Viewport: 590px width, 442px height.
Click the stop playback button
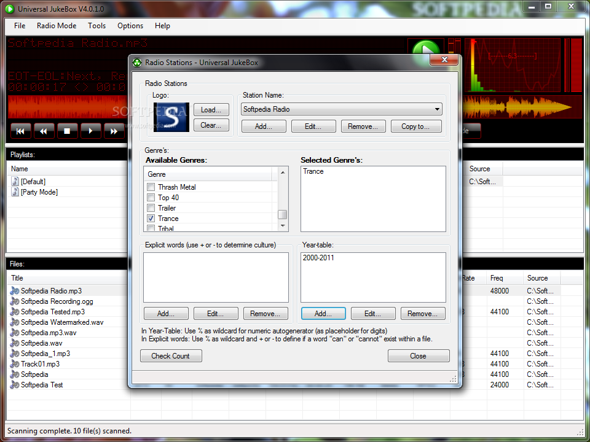pos(68,131)
